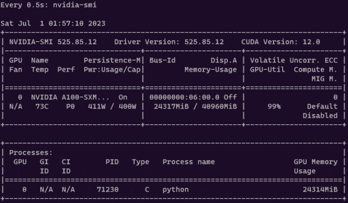Click the 'Disp.A' column header
Screen dimensions: 348x203
pos(223,60)
